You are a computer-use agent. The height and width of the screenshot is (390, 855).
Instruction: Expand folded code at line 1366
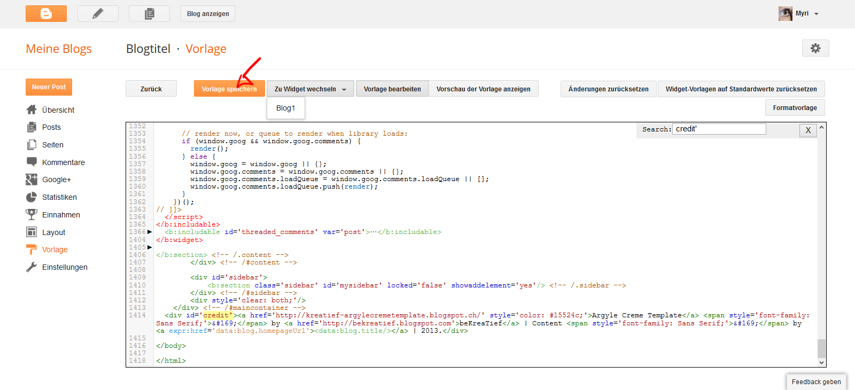(150, 232)
